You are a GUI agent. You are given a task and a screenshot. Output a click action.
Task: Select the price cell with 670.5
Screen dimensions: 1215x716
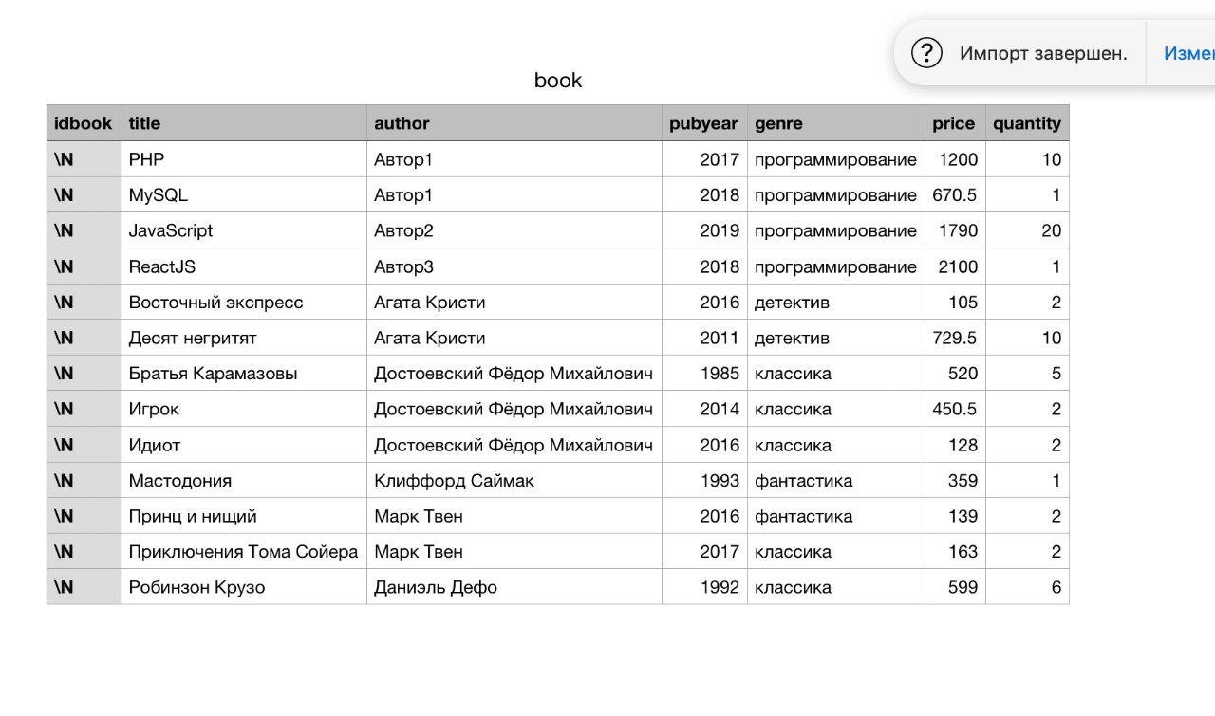point(955,195)
